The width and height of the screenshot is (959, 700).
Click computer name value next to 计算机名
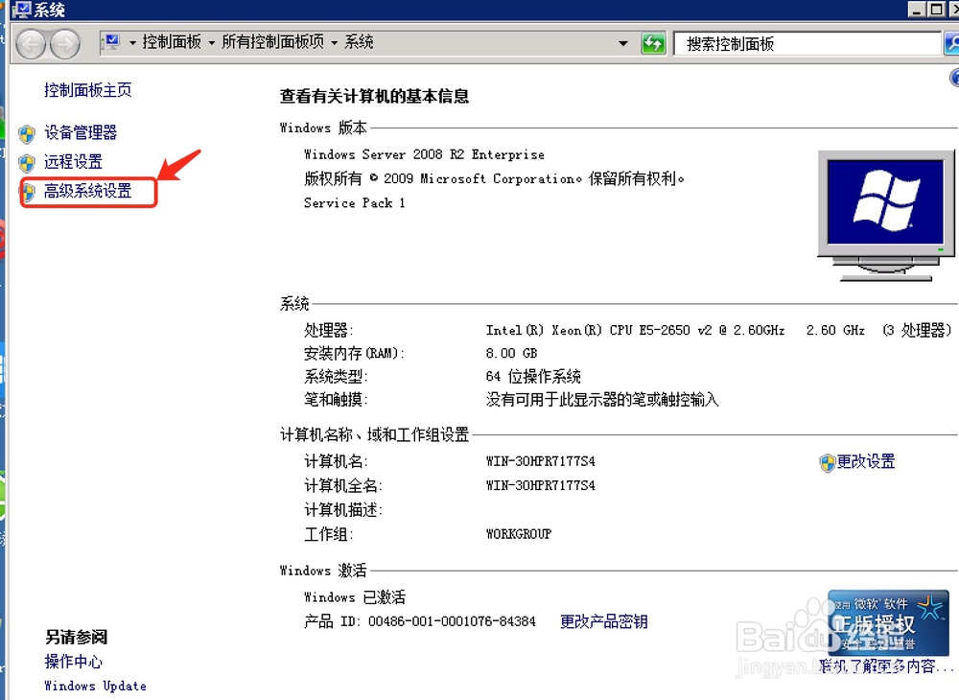(x=541, y=461)
